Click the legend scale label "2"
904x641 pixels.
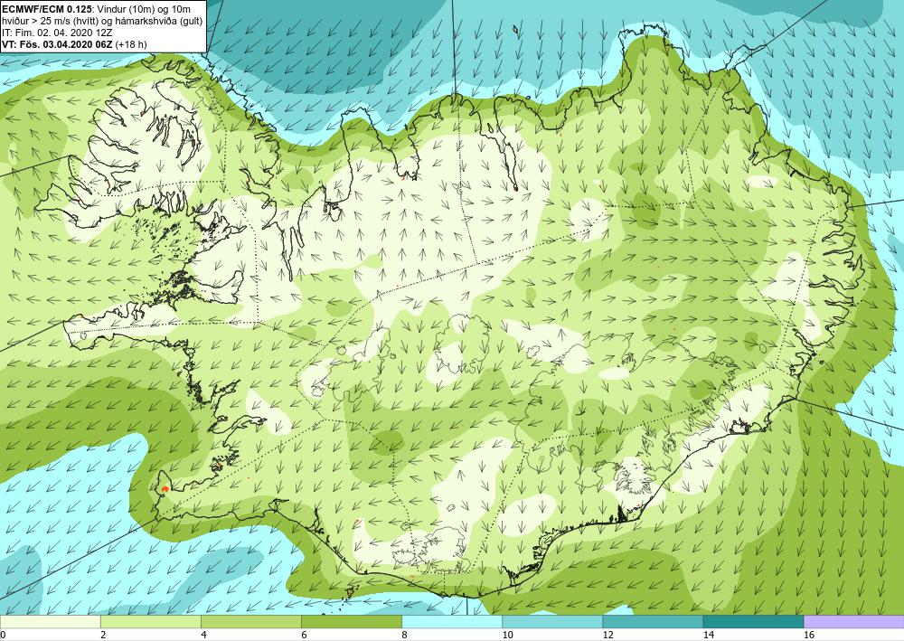coord(102,635)
